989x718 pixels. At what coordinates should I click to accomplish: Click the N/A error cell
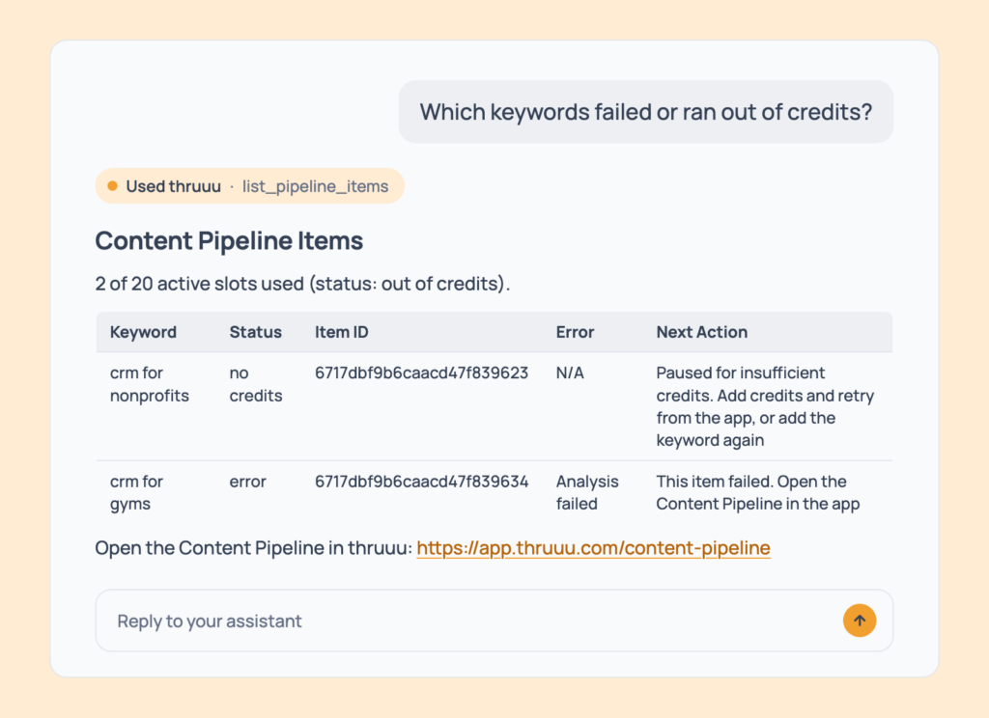[x=570, y=373]
